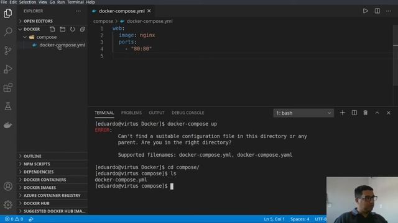Expand the AZURE CONTAINER REGISTRY section
Image resolution: width=398 pixels, height=223 pixels.
[52, 195]
